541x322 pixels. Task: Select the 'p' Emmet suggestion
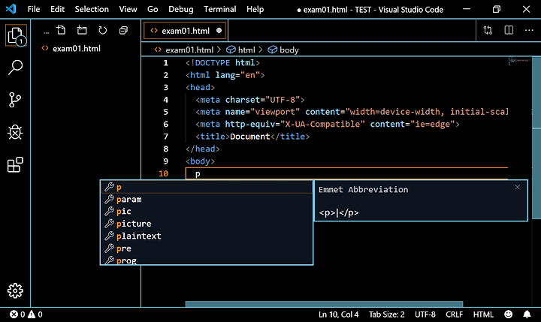click(x=207, y=187)
